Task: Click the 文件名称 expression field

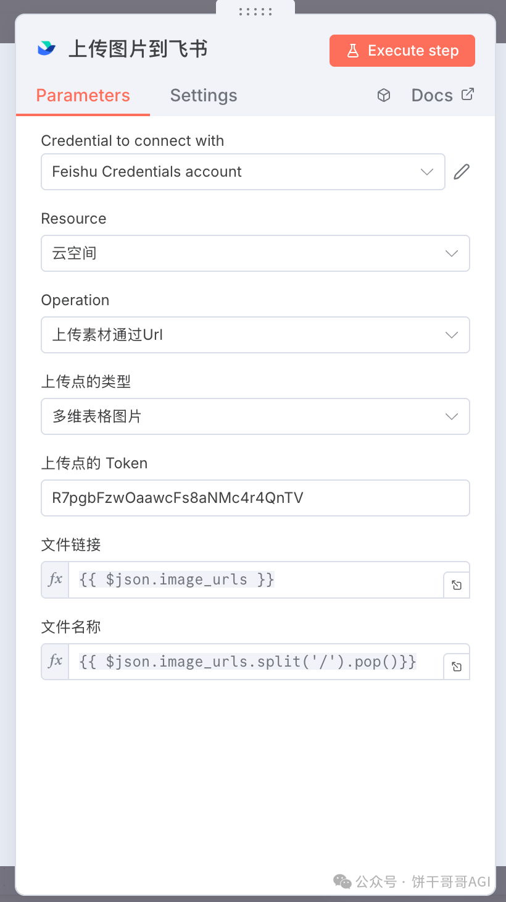Action: 255,662
